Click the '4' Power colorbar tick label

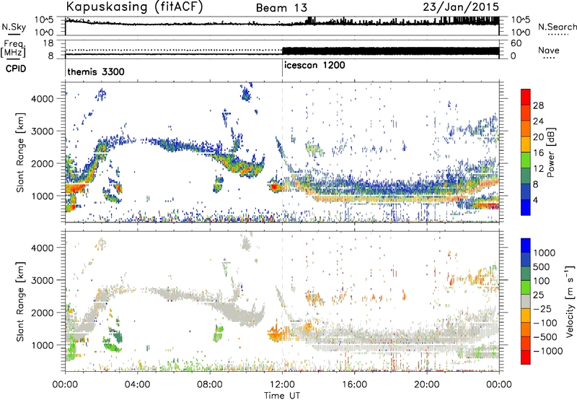[535, 200]
